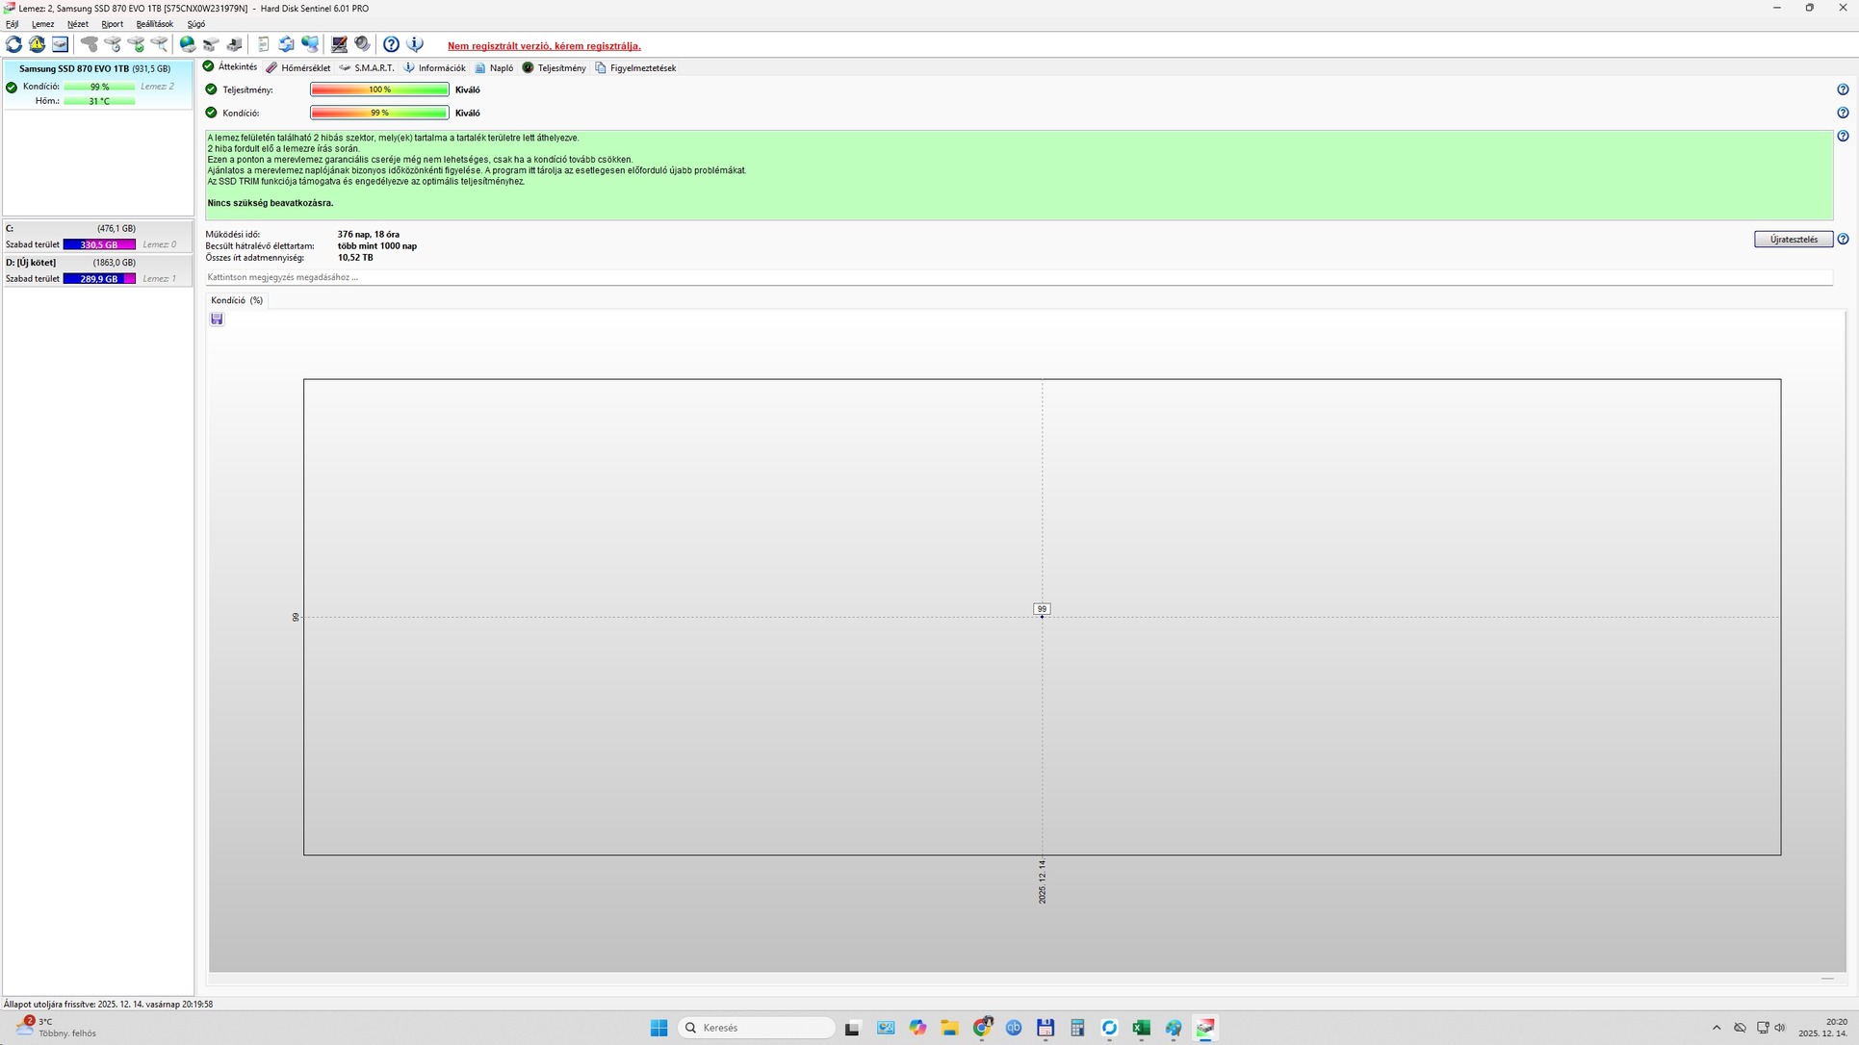Open the Beállítások menu
This screenshot has height=1045, width=1859.
[154, 24]
